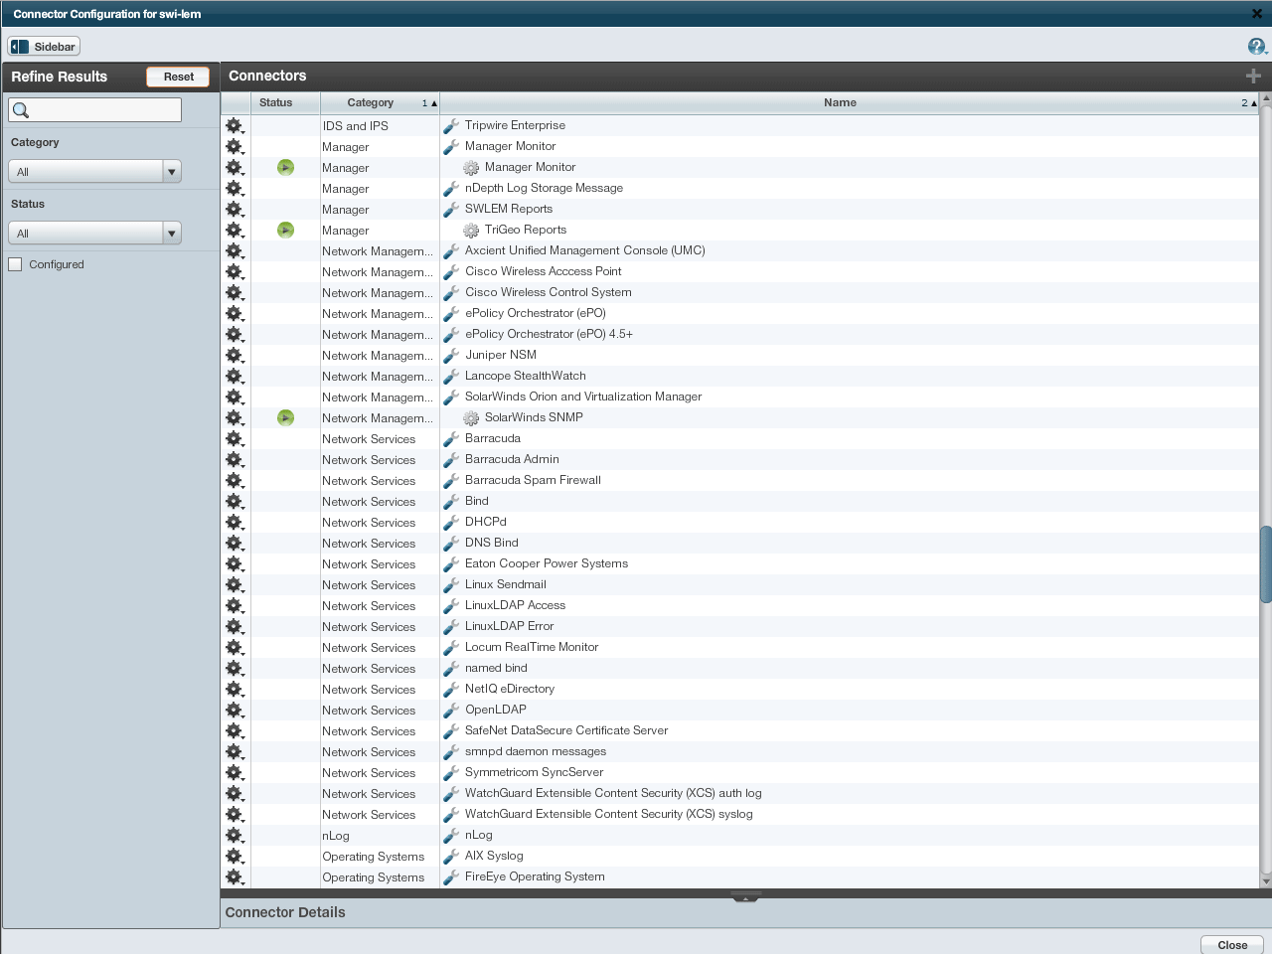Viewport: 1272px width, 954px height.
Task: Select the ePolicy Orchestrator (ePO) connector
Action: click(536, 313)
